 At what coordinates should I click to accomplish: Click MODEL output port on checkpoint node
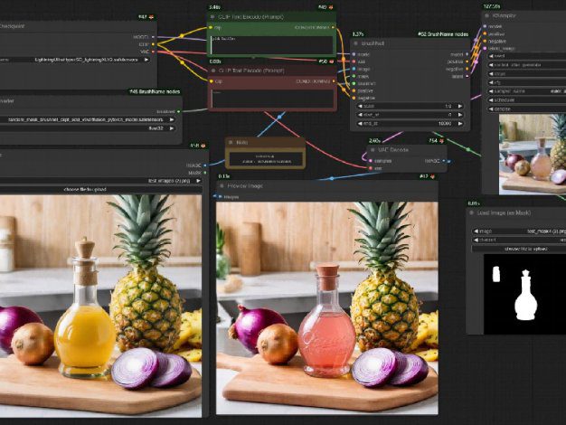click(x=153, y=37)
